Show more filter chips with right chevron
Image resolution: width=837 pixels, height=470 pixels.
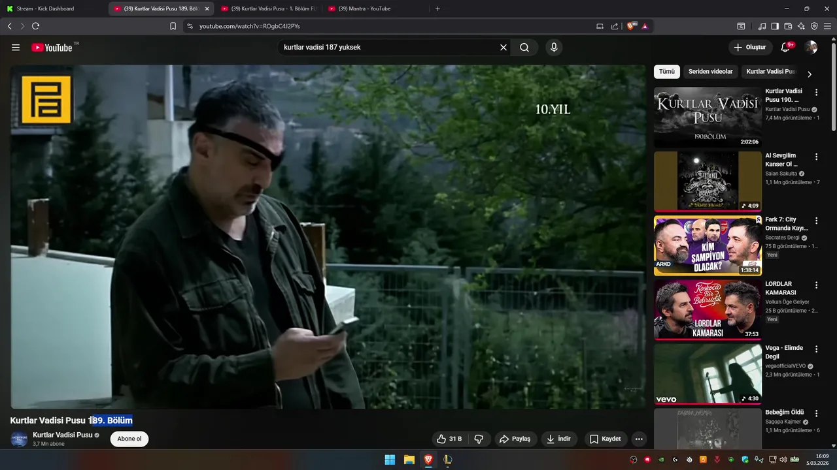pyautogui.click(x=810, y=74)
